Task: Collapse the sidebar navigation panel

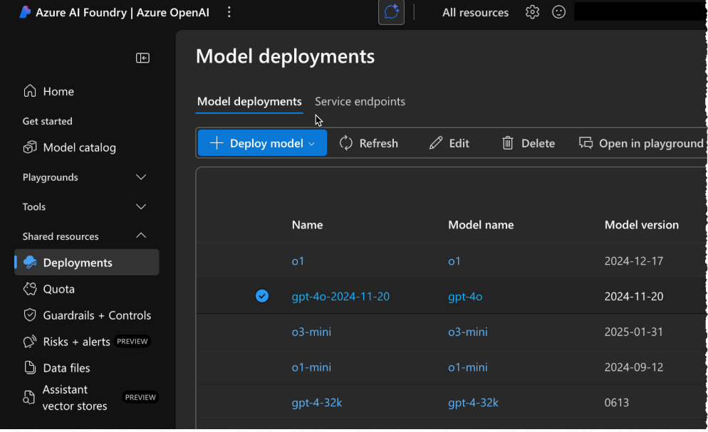Action: pyautogui.click(x=142, y=58)
